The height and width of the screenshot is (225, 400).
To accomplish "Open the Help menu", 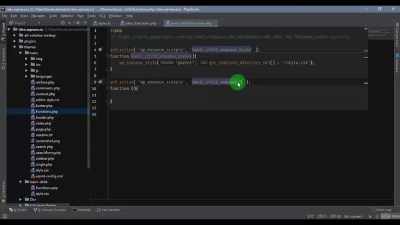I will 129,16.
